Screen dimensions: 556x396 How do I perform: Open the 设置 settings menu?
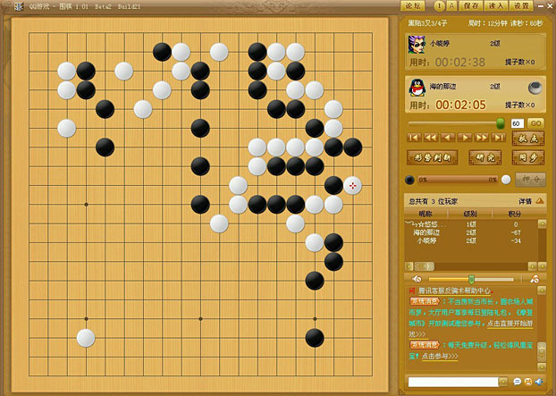(x=522, y=6)
